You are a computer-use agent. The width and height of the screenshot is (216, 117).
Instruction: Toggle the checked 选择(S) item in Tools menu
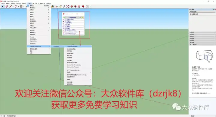click(39, 6)
